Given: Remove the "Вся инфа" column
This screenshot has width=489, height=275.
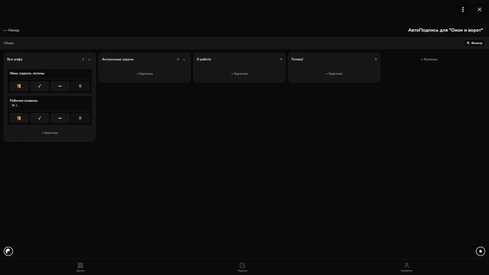Looking at the screenshot, I should (x=89, y=60).
